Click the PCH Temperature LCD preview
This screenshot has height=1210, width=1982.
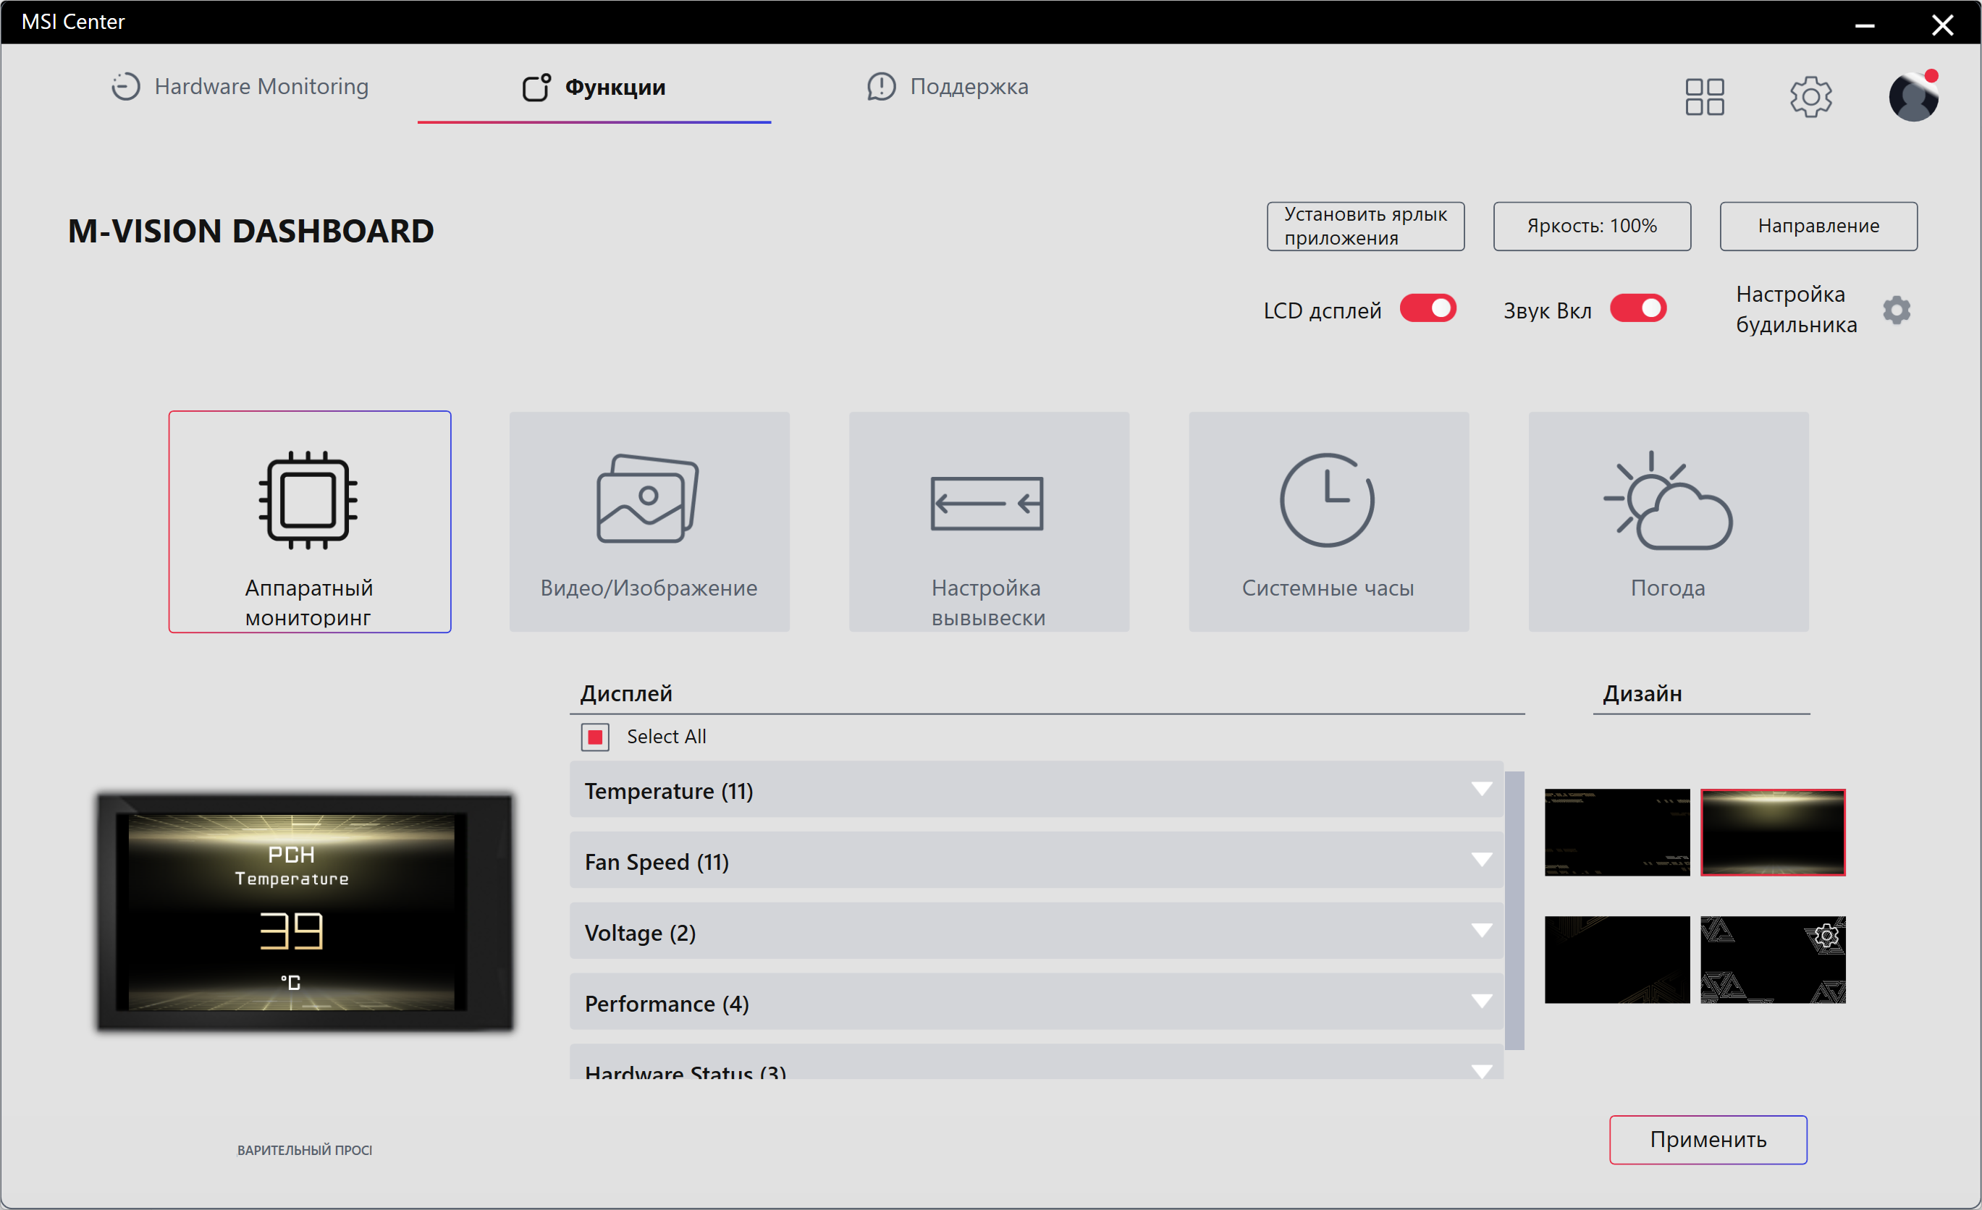click(305, 912)
